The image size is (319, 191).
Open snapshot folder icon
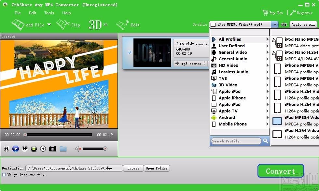point(63,149)
